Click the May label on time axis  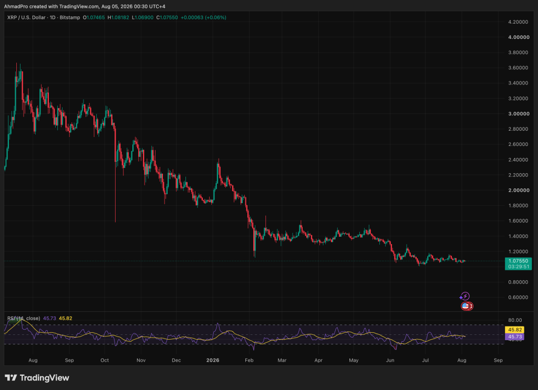[354, 360]
